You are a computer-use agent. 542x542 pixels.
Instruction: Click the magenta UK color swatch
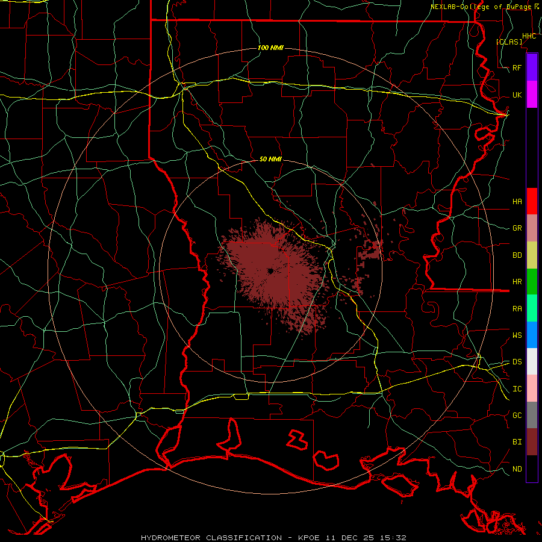[x=532, y=95]
